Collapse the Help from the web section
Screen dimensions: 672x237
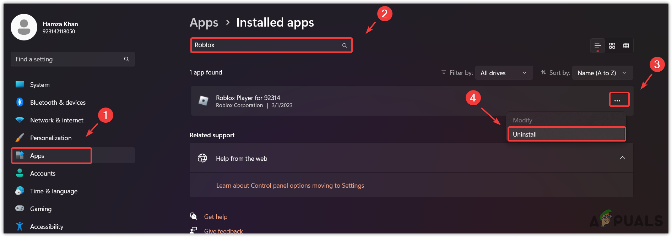(623, 158)
